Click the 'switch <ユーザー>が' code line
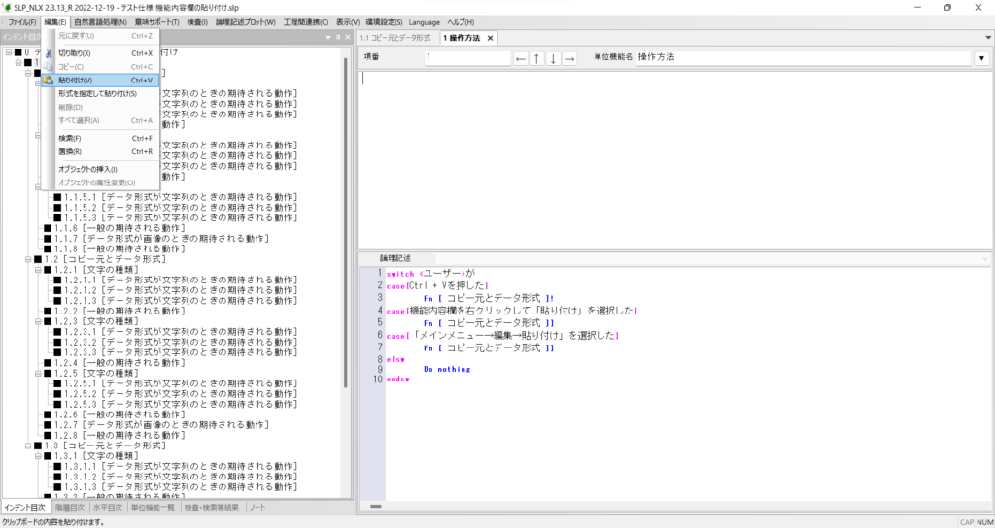 pos(430,273)
